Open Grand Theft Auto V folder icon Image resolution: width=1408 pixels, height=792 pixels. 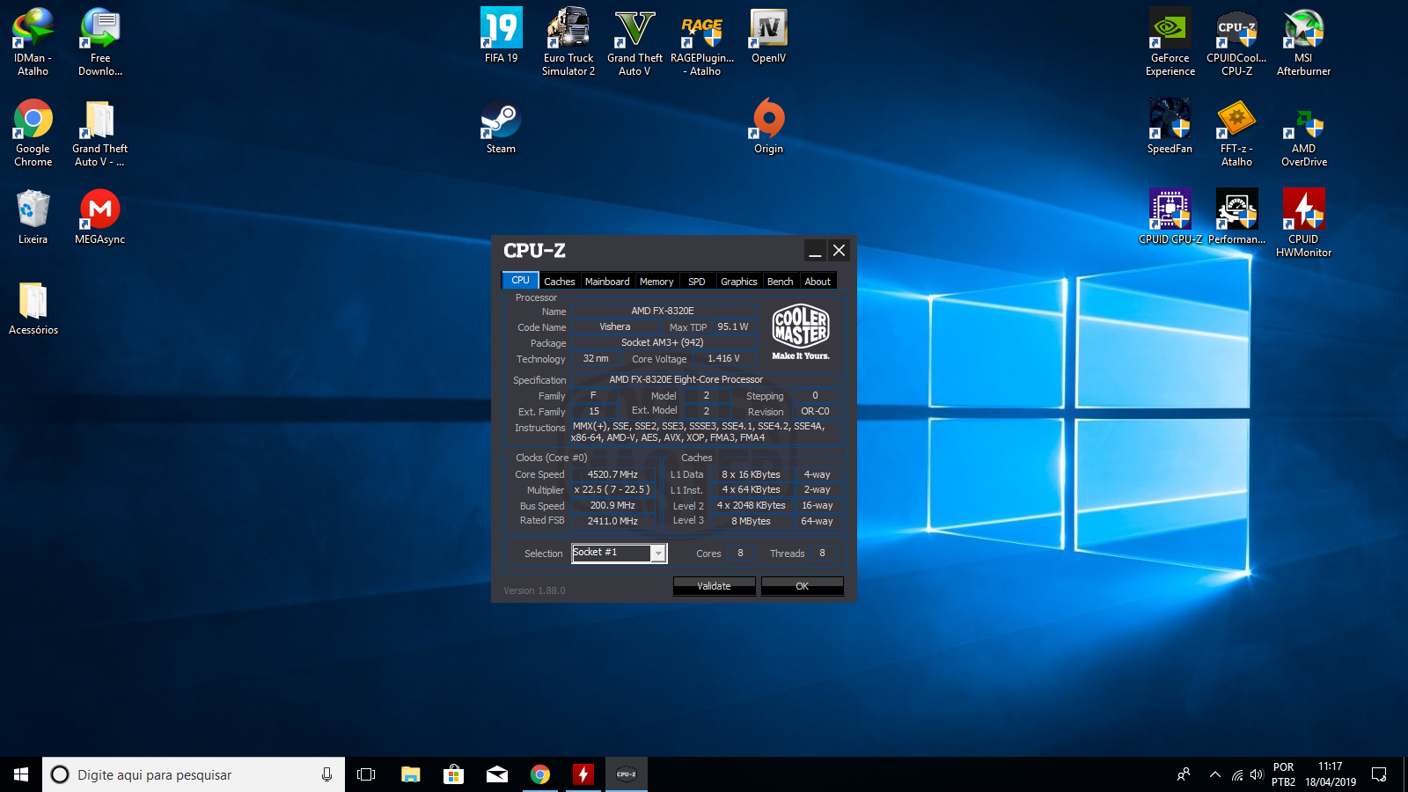pyautogui.click(x=100, y=132)
